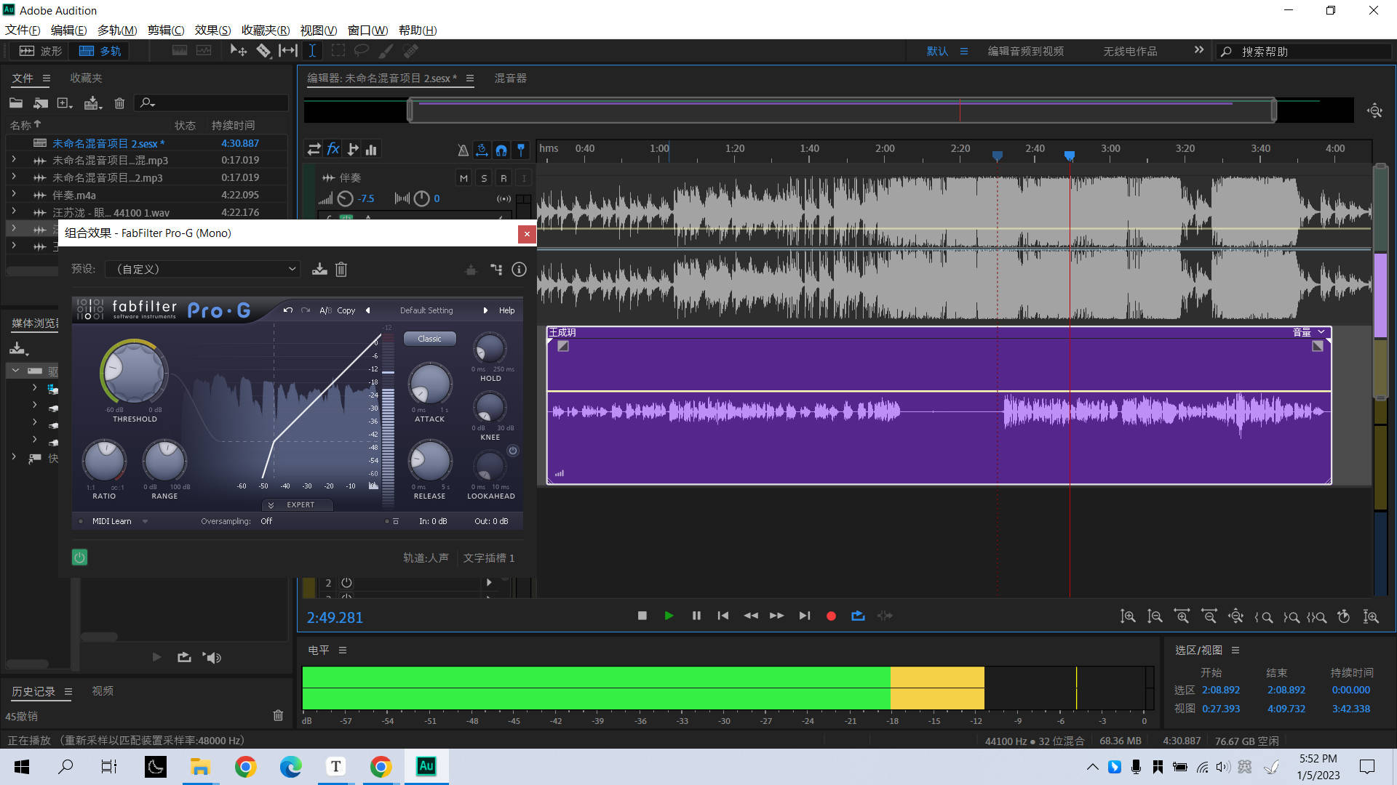Select the Time Selection tool

[x=312, y=51]
